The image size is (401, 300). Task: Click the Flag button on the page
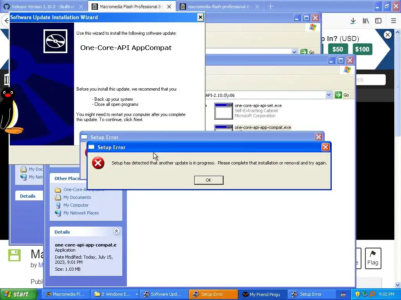pos(373,259)
